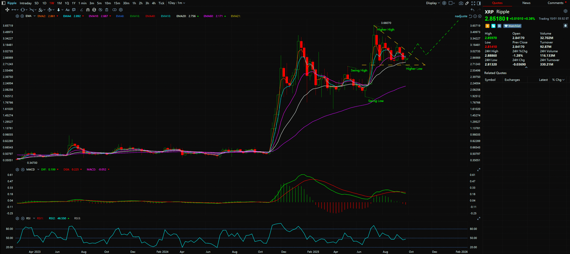Open MACD indicator settings gear
The height and width of the screenshot is (254, 570).
click(x=17, y=170)
